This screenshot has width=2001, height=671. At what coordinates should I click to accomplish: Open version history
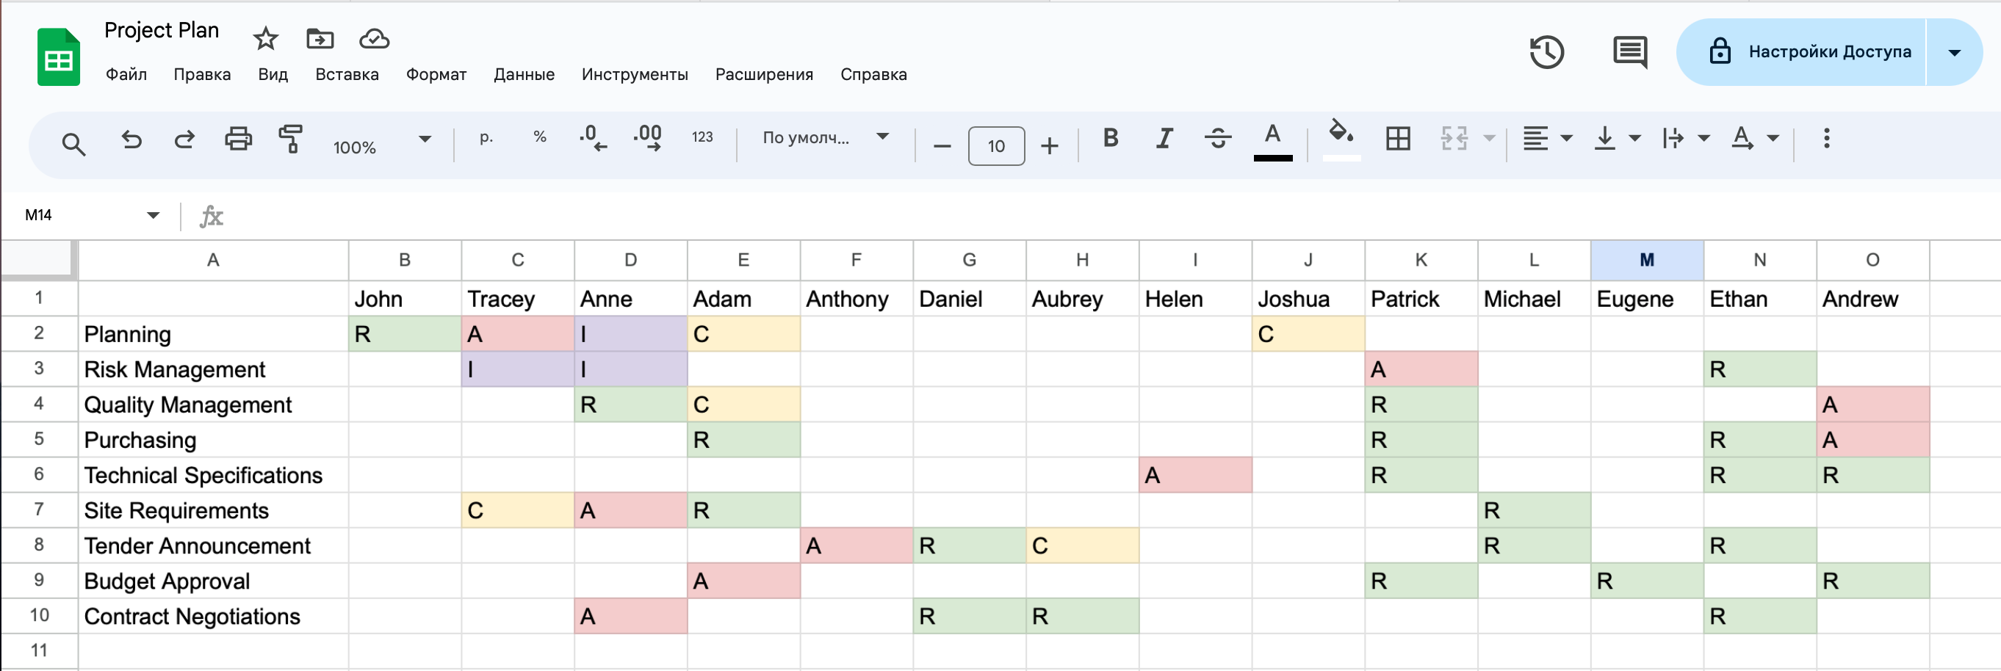[1546, 52]
